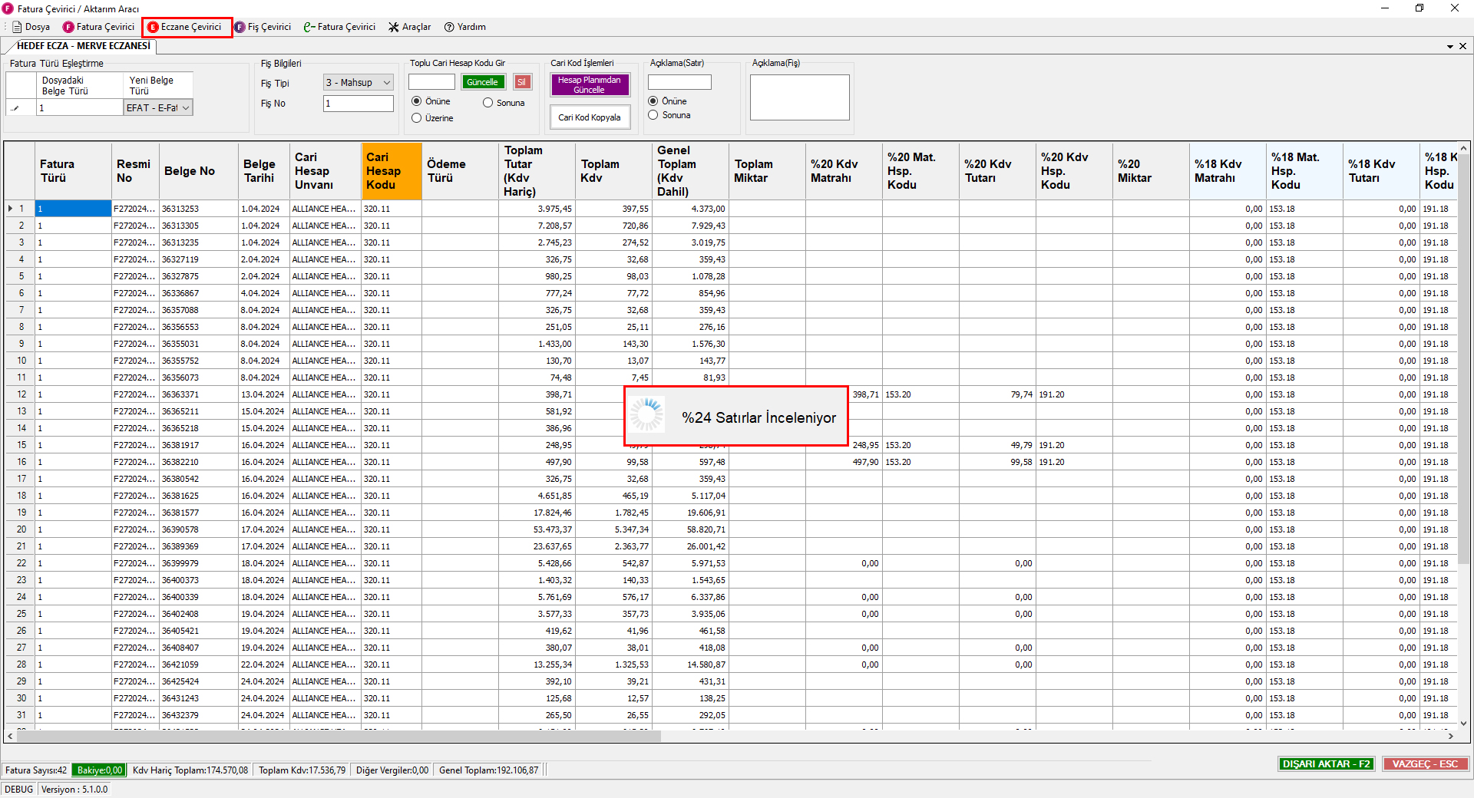
Task: Click the purple Fiş Çevirici icon
Action: pos(240,27)
